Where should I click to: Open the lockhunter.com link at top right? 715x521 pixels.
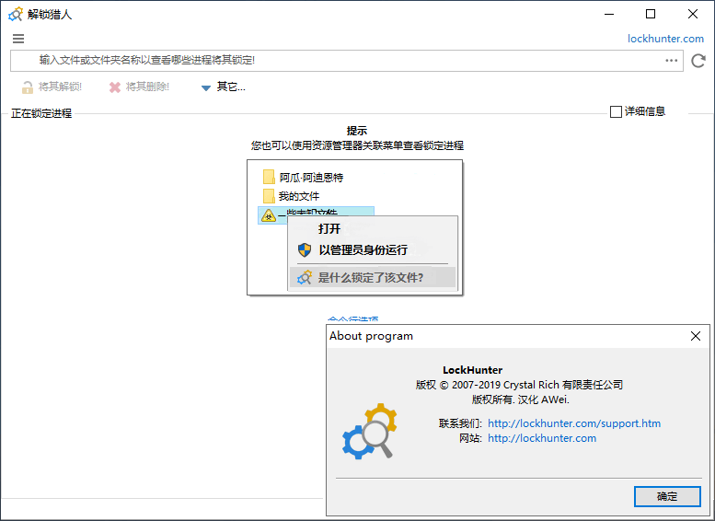click(x=665, y=39)
